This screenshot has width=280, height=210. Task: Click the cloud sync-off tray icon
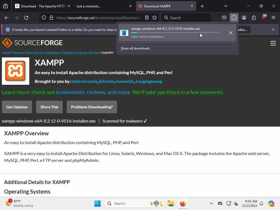[220, 203]
